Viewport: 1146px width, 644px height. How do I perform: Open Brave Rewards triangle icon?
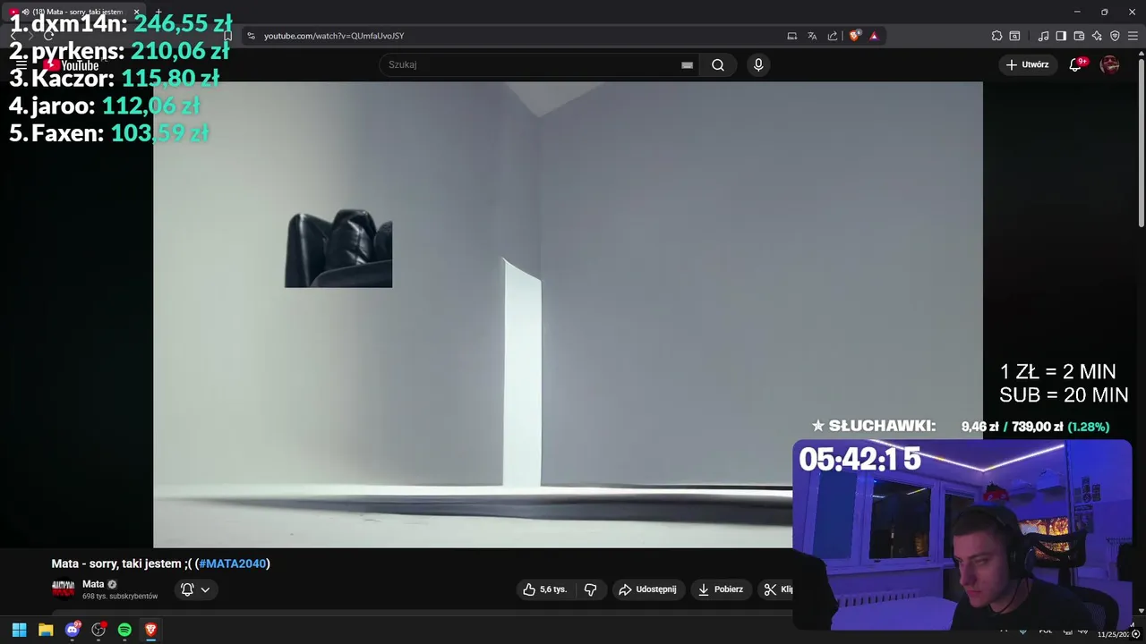[x=874, y=36]
